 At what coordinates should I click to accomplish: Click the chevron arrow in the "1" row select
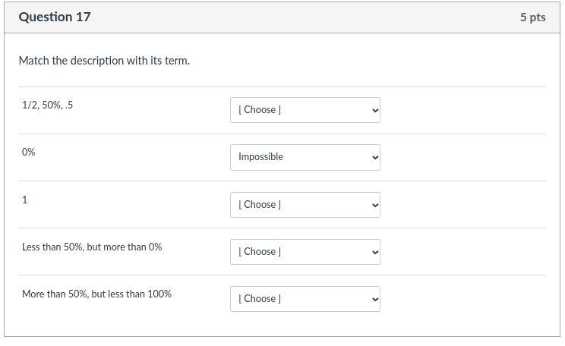pos(375,205)
